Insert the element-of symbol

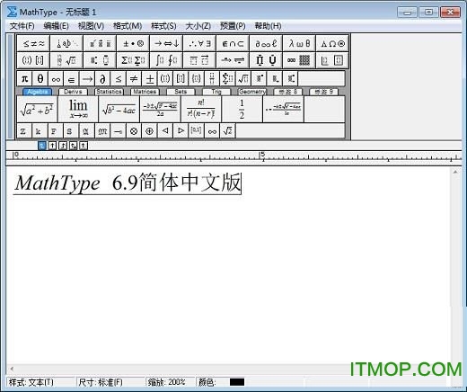click(x=71, y=79)
